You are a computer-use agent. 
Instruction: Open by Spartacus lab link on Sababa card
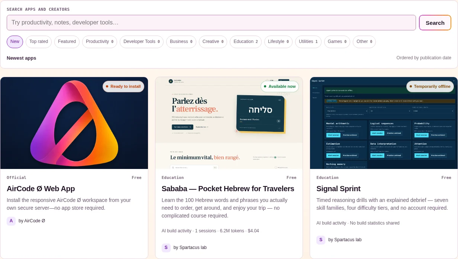click(x=190, y=248)
